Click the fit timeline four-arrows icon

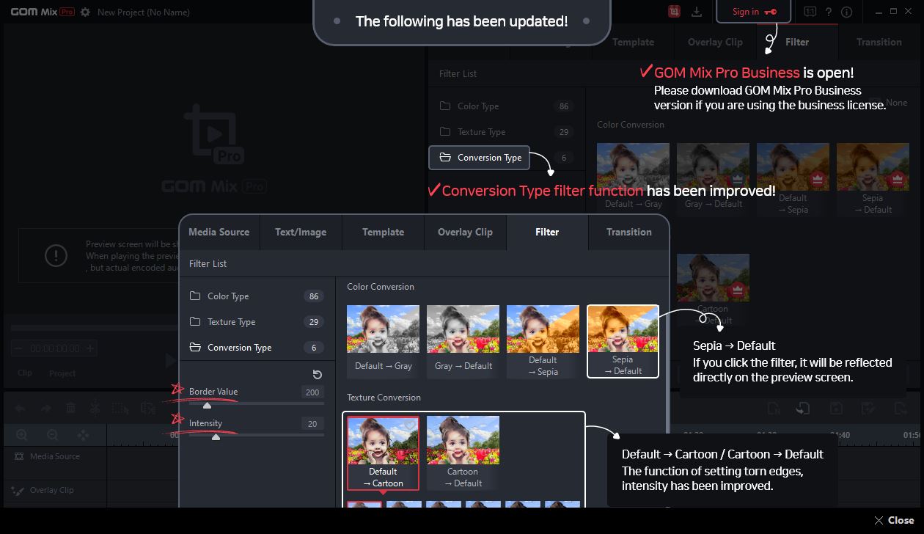83,435
